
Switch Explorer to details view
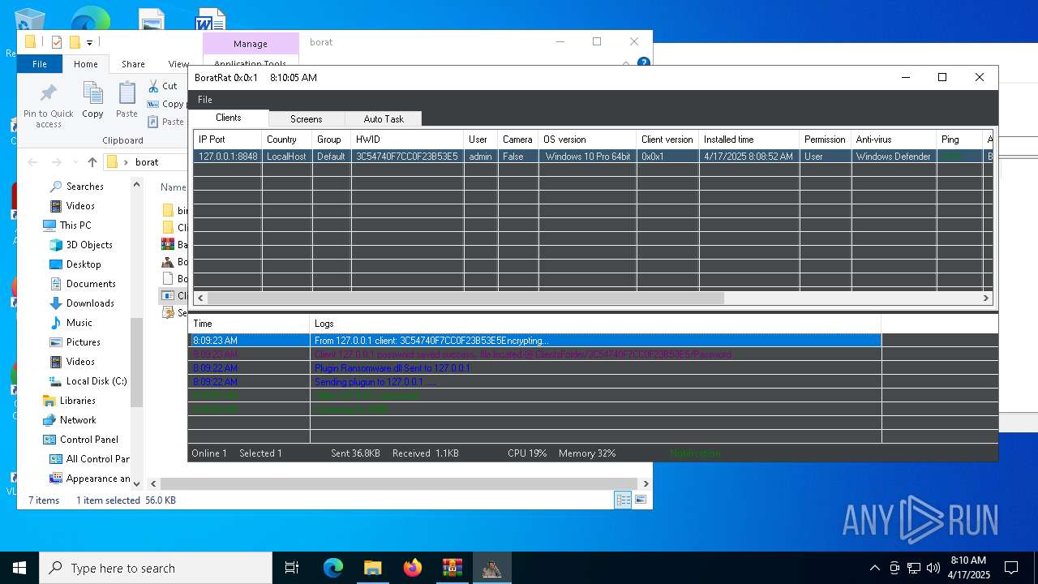point(623,500)
